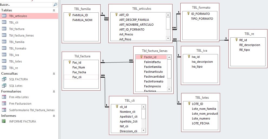This screenshot has height=139, width=268.
Task: Click the key icon next to LOTE_ID
Action: pos(189,104)
